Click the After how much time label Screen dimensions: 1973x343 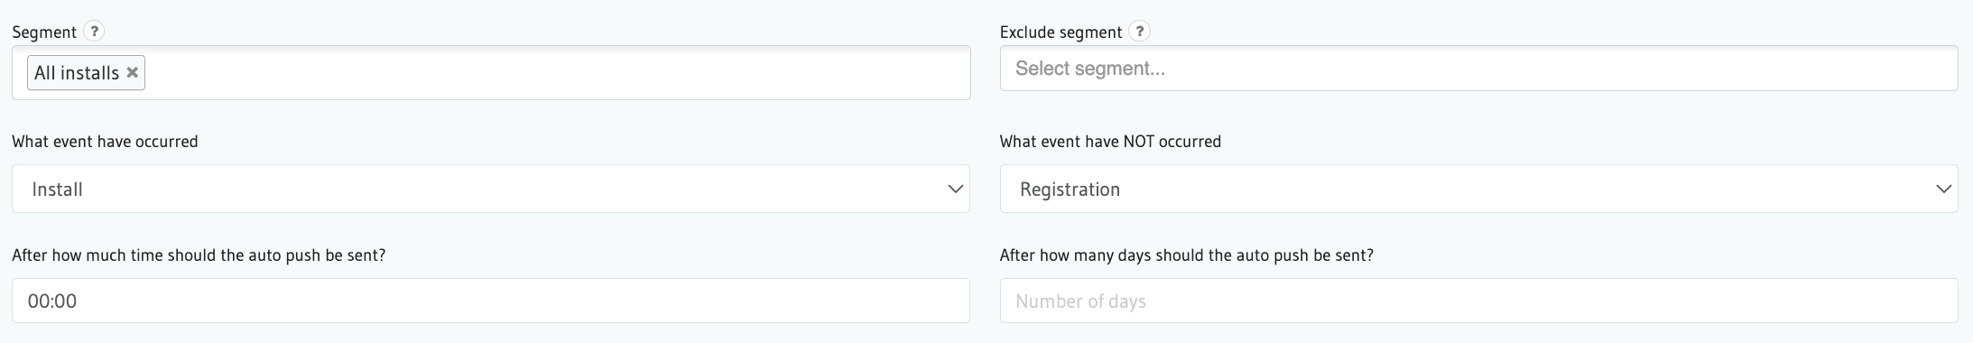(199, 255)
